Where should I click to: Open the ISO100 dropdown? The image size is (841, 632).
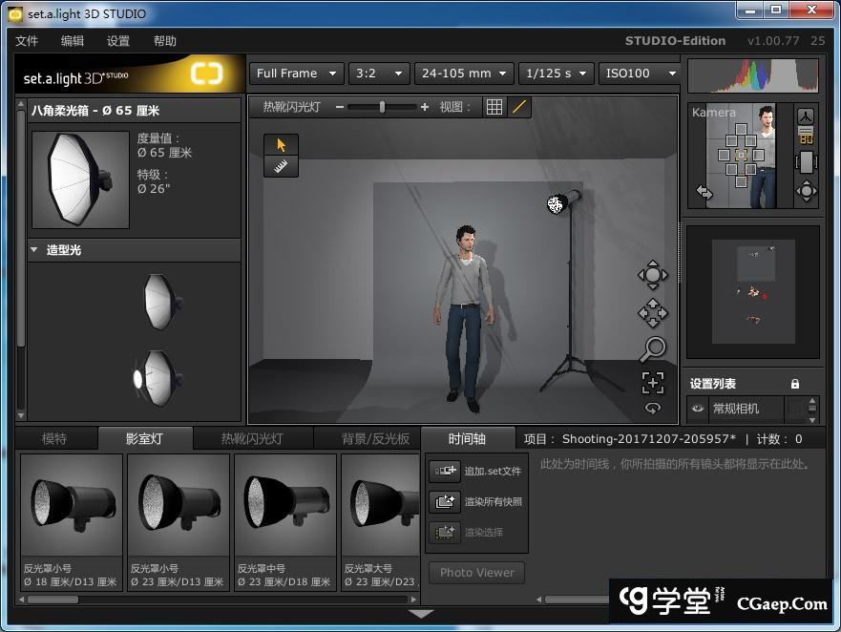tap(639, 74)
